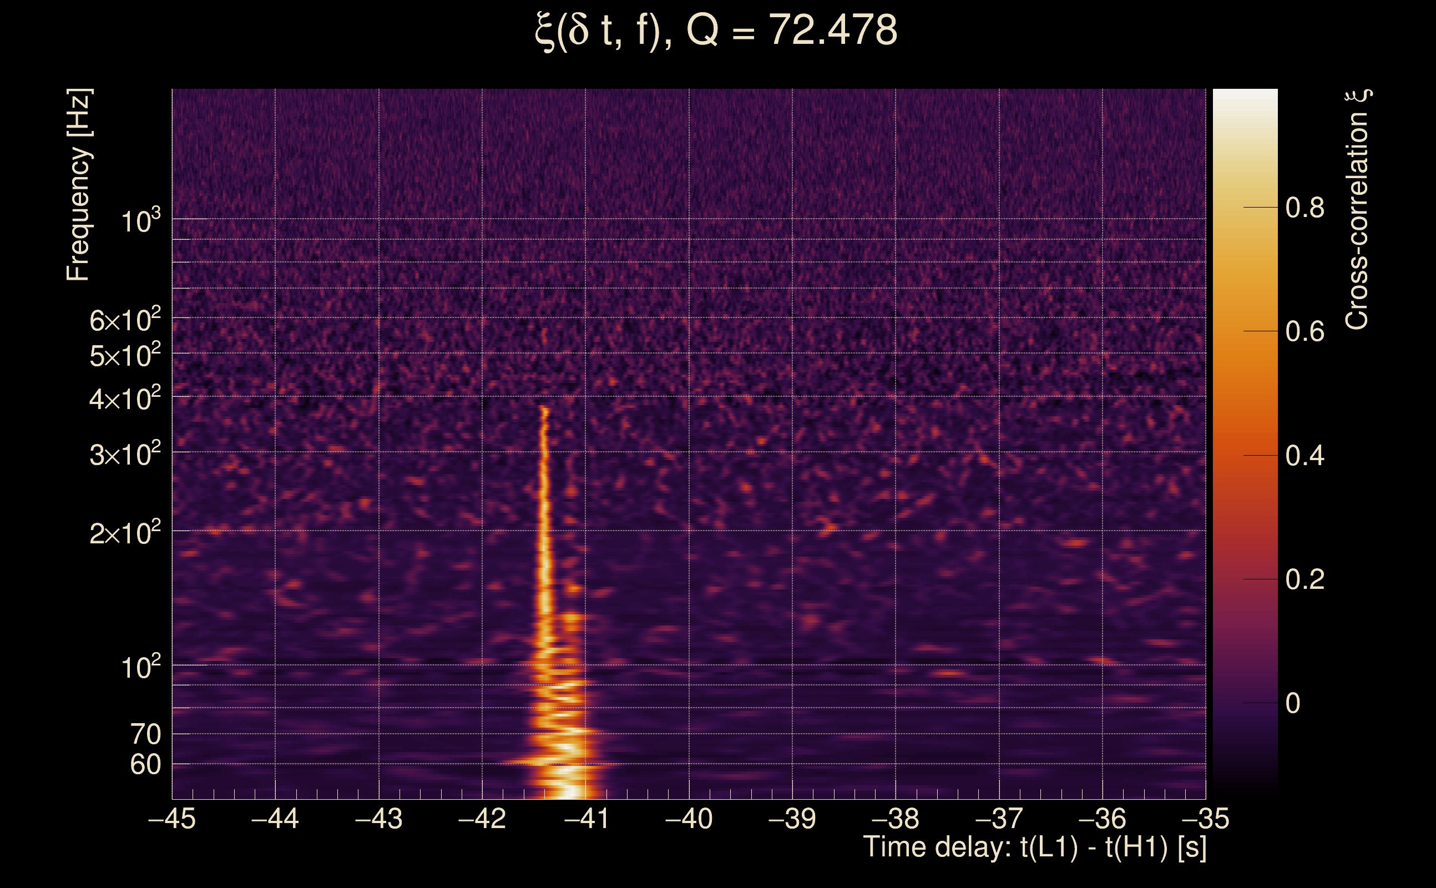1436x888 pixels.
Task: Click the white top of the color scale
Action: point(1245,95)
